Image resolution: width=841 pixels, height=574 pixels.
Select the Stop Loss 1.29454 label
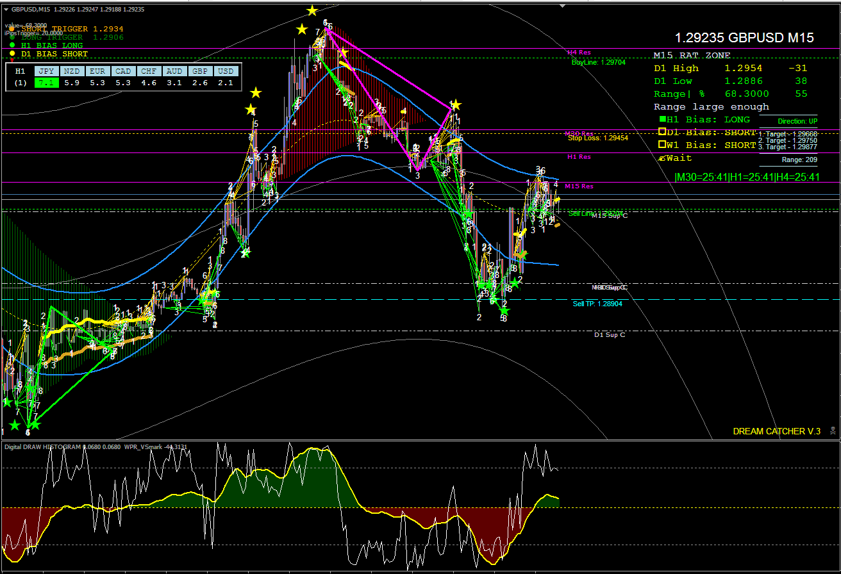point(597,138)
